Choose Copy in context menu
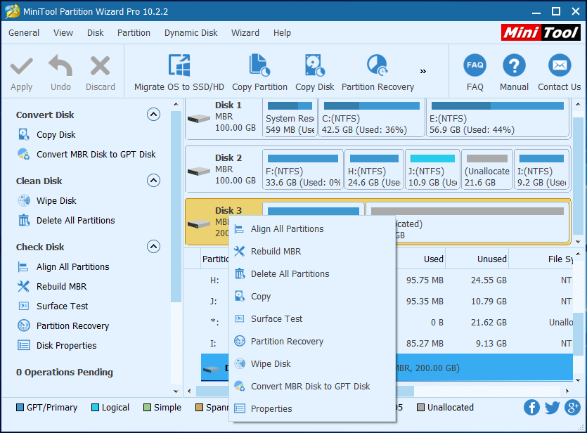The width and height of the screenshot is (587, 433). pyautogui.click(x=312, y=297)
